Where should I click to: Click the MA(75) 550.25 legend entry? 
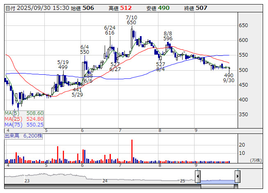point(24,124)
